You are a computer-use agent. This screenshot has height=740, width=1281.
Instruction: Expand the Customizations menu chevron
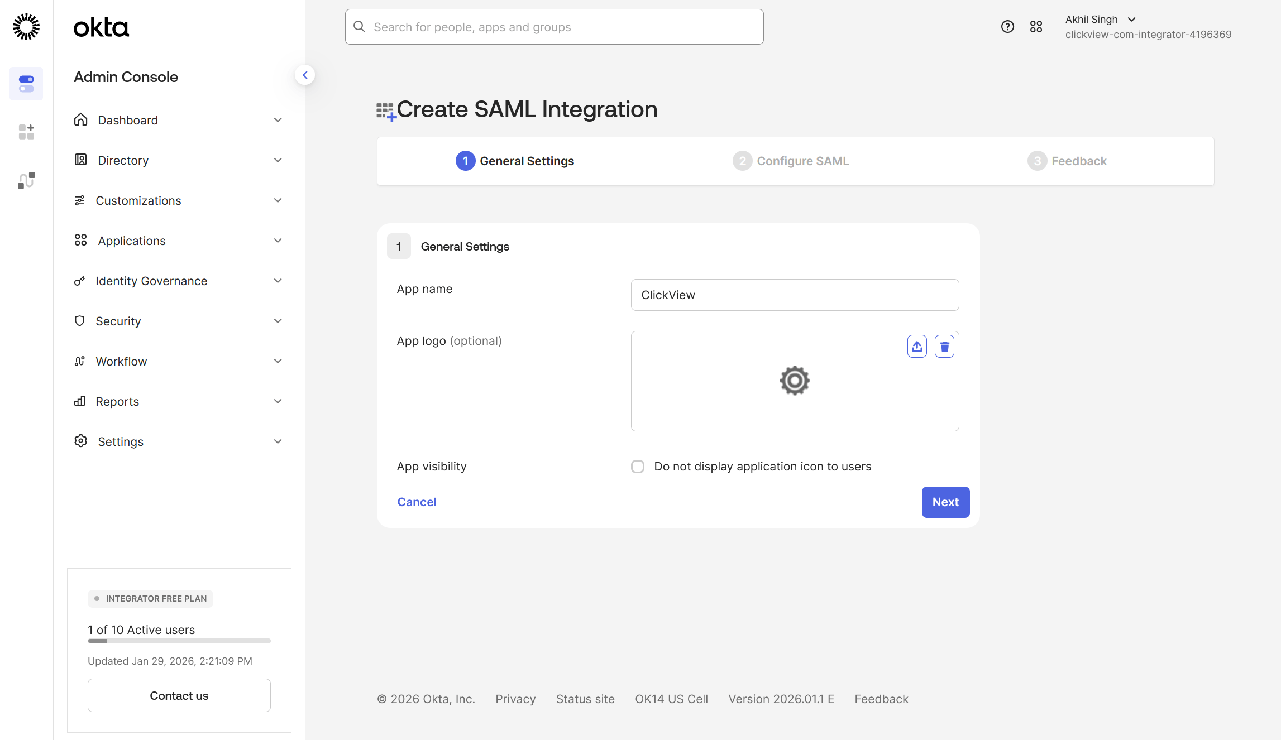[278, 200]
